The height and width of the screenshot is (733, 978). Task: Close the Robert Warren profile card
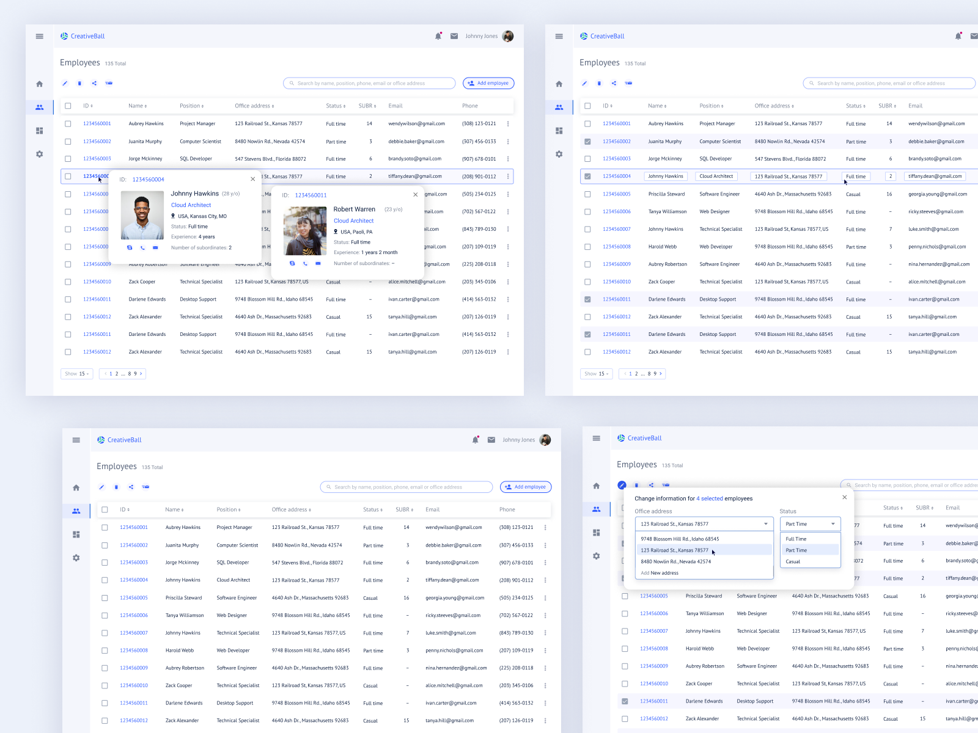415,195
